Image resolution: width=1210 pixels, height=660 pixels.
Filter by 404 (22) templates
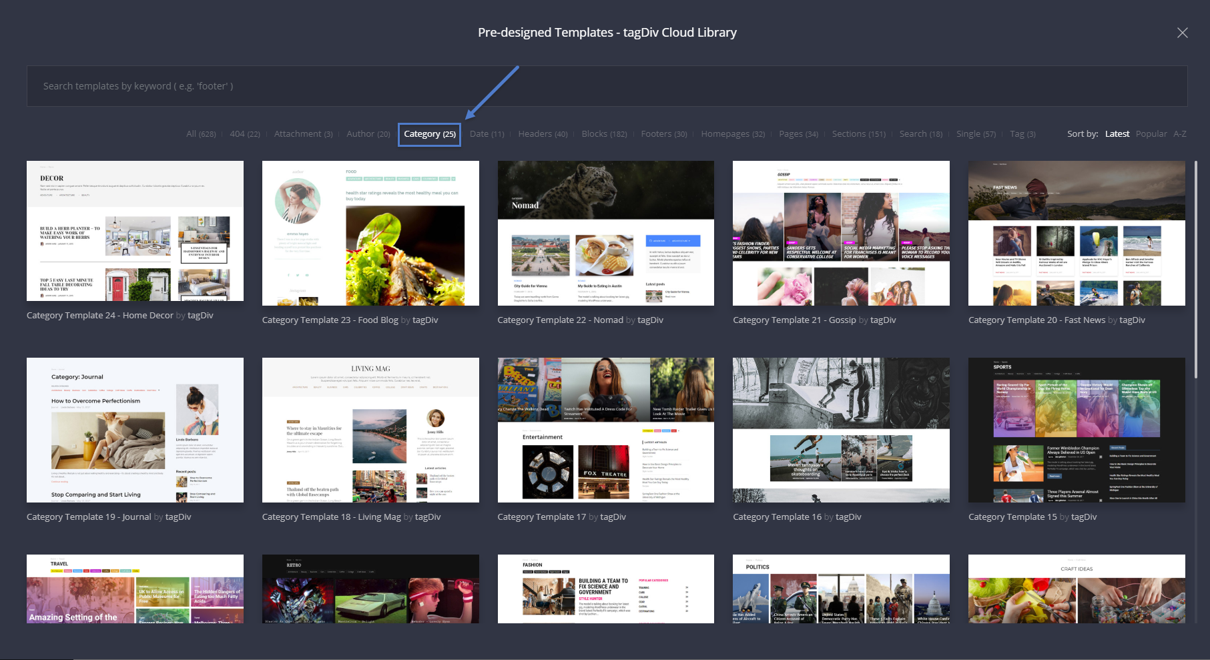point(245,134)
